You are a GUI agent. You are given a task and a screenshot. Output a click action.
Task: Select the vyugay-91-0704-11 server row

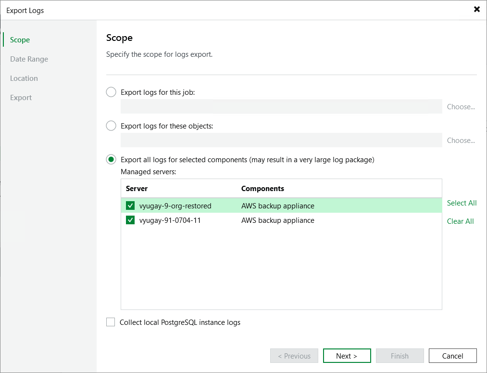tap(279, 220)
